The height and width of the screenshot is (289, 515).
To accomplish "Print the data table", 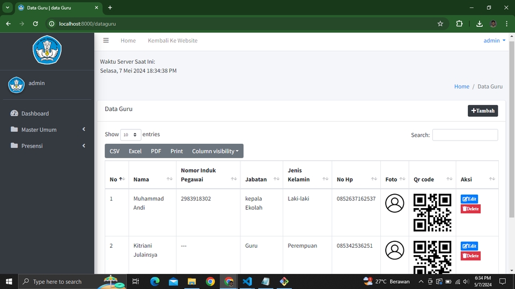I will click(176, 151).
